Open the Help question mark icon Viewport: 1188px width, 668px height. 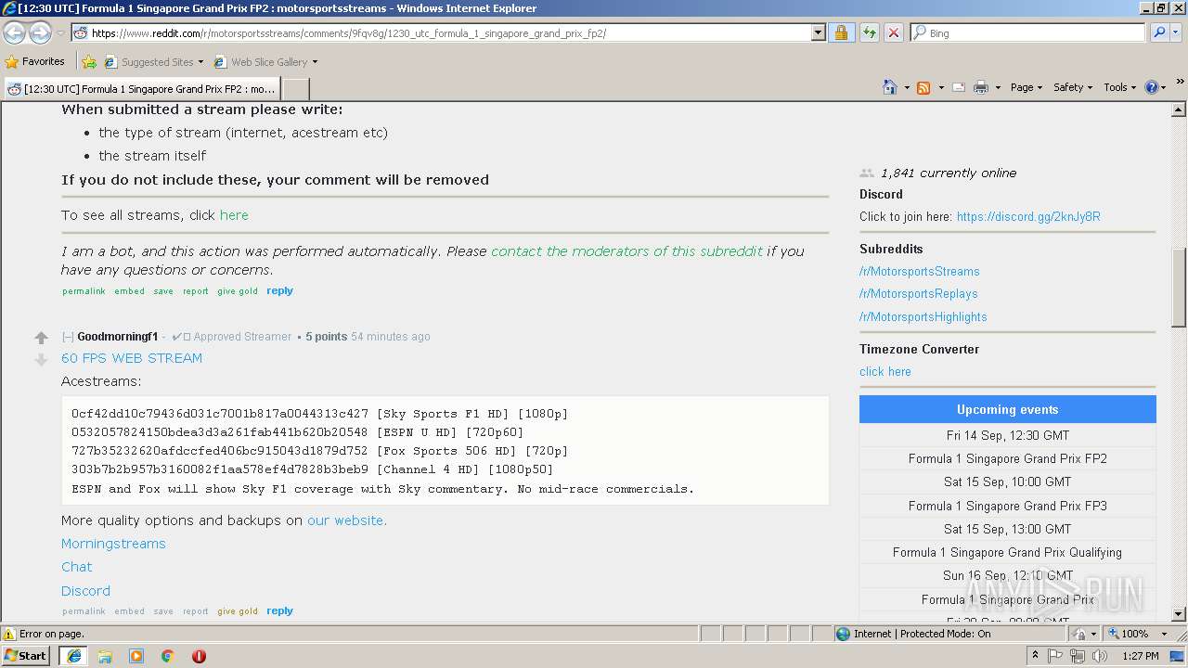click(x=1151, y=87)
